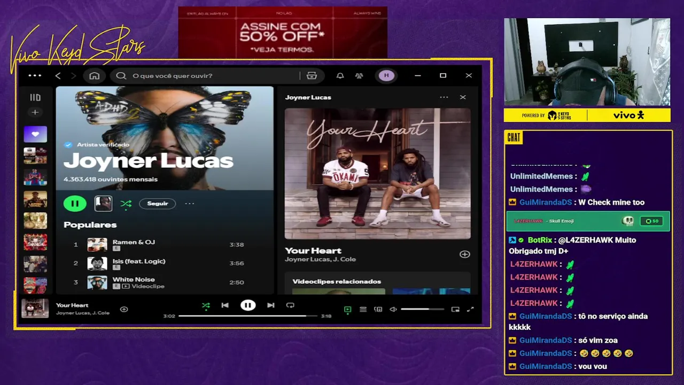684x385 pixels.
Task: Seek within the song progress bar
Action: [248, 316]
